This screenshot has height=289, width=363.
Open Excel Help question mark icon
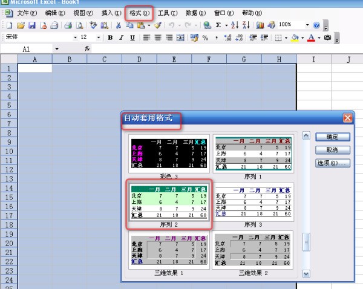point(316,25)
